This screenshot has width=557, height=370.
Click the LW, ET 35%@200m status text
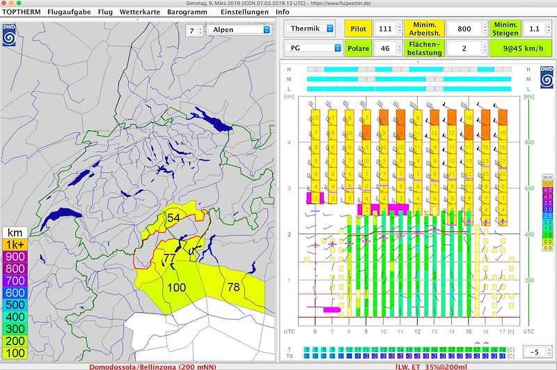[x=431, y=367]
